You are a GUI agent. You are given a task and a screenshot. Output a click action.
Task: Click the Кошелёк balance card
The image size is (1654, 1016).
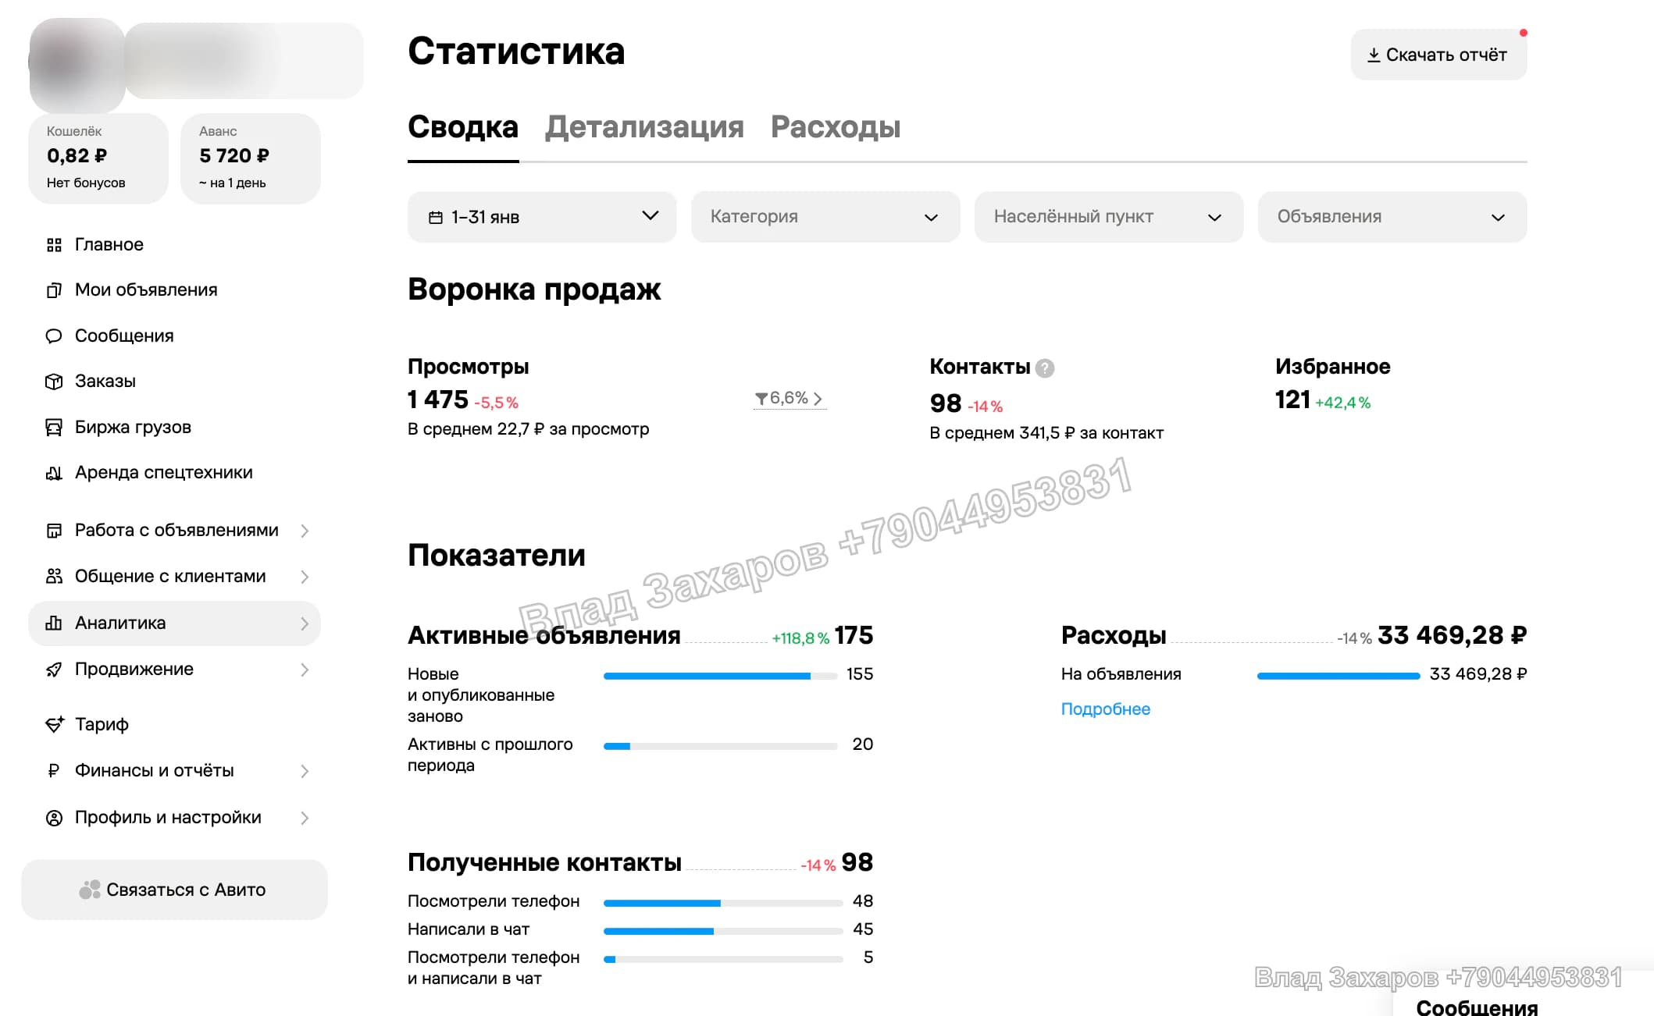[x=98, y=158]
